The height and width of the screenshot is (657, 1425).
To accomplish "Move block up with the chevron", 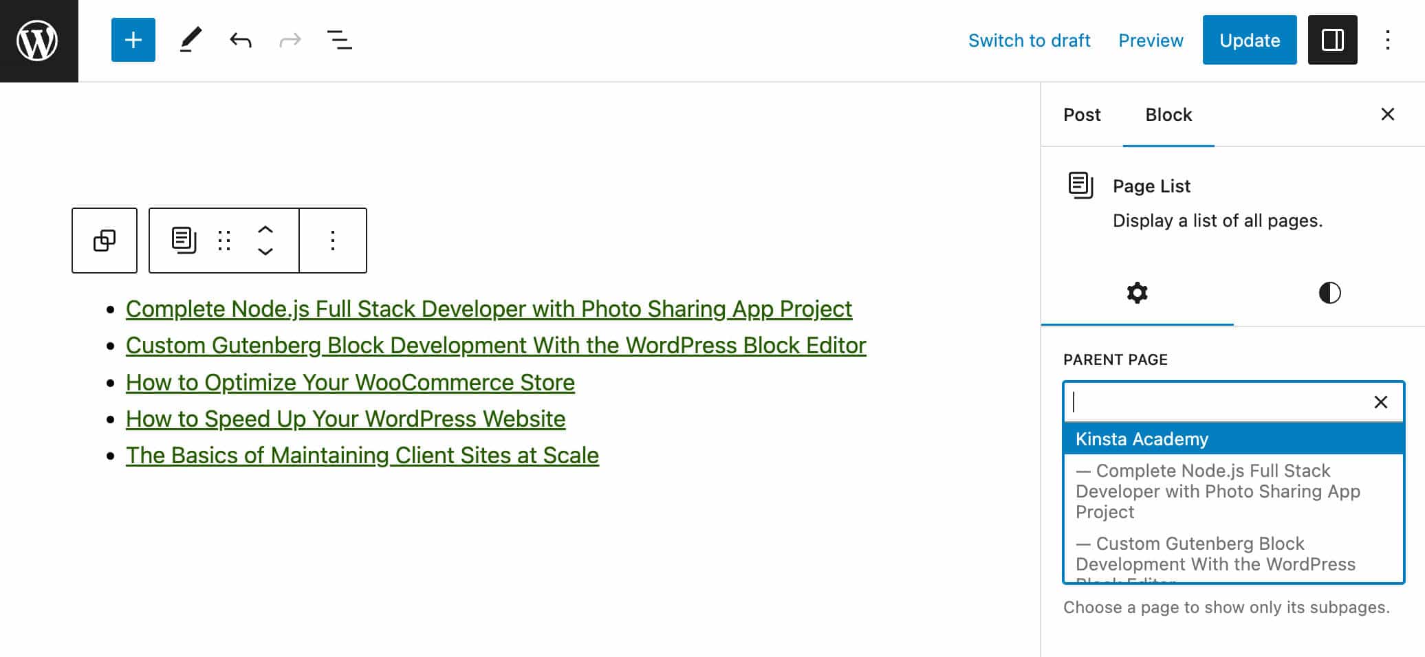I will [265, 230].
